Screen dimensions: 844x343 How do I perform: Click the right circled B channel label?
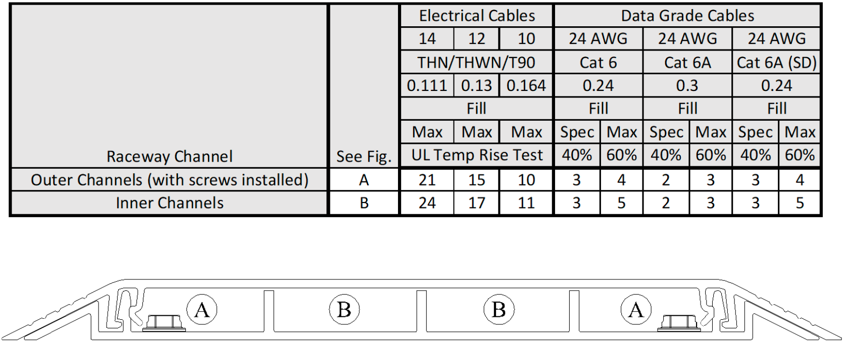pos(499,309)
